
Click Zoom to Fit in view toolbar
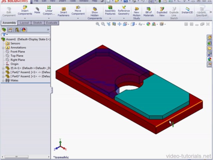pos(98,24)
